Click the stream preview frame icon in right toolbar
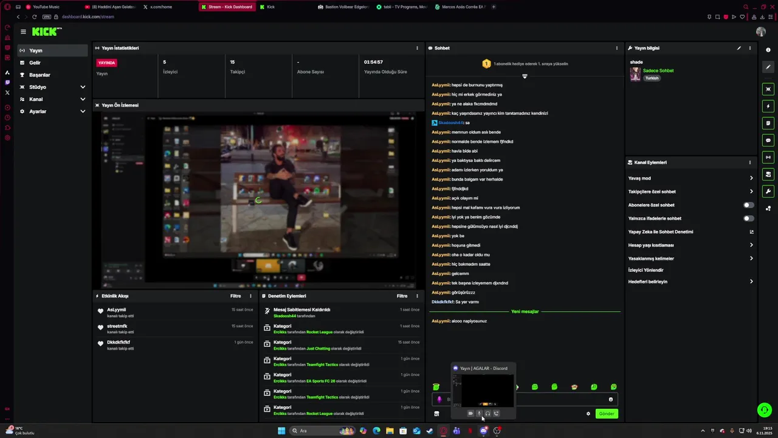 point(768,89)
